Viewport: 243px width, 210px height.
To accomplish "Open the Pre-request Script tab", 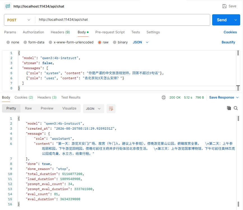I will point(110,32).
